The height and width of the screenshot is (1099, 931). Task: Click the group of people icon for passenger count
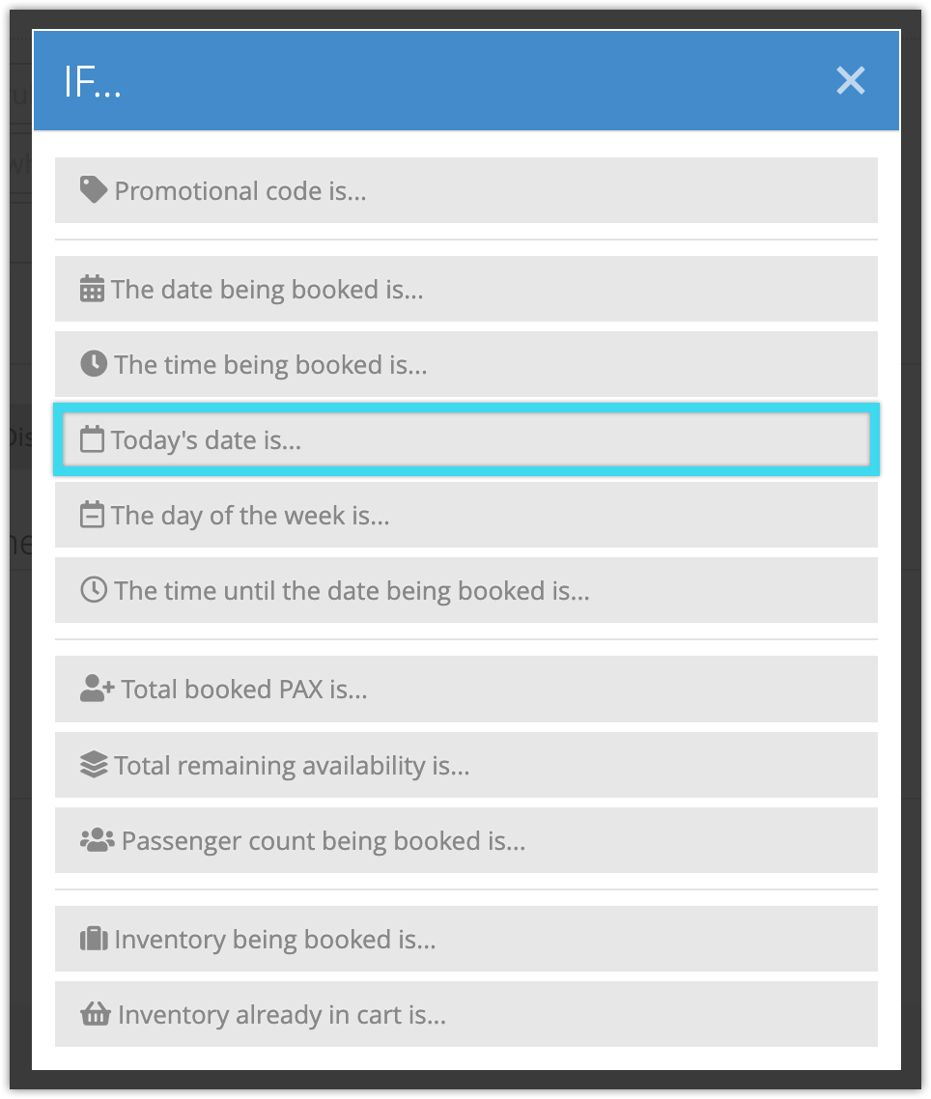(97, 839)
